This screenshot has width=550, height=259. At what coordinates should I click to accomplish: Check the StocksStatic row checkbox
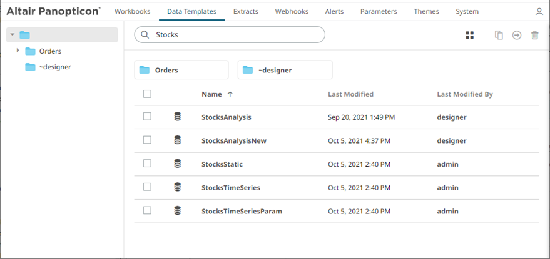pos(147,164)
